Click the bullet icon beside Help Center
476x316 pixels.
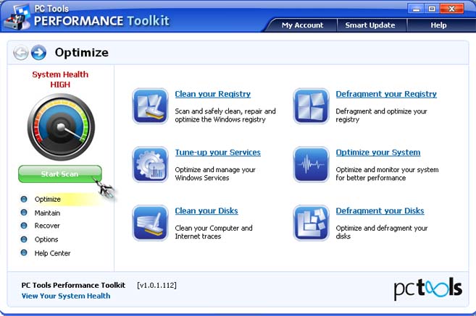click(x=24, y=252)
